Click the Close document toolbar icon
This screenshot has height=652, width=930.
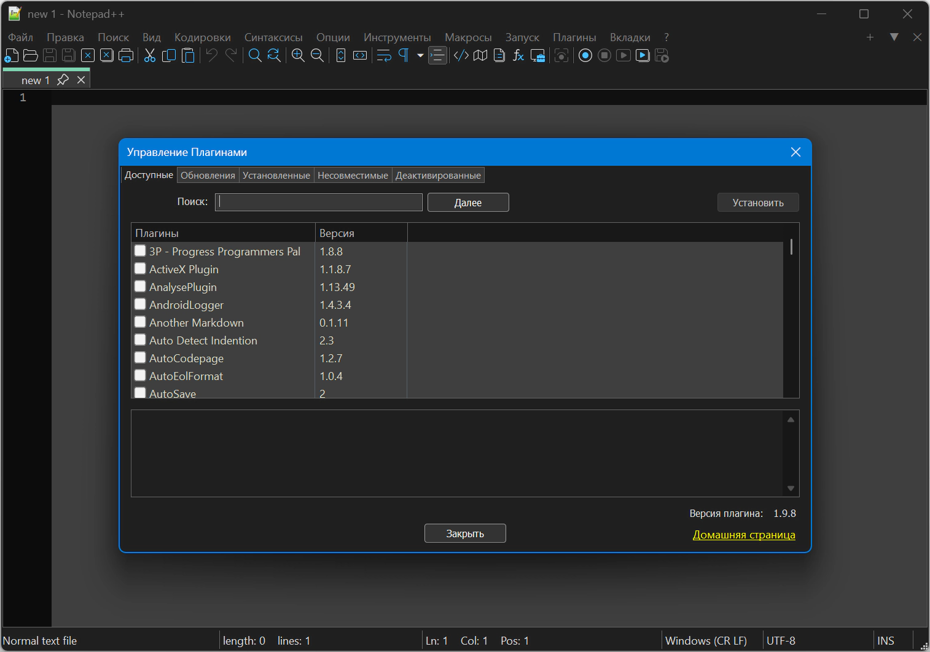click(x=88, y=56)
